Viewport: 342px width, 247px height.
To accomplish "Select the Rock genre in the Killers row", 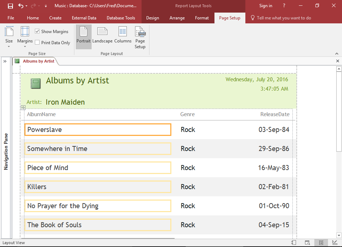I will tap(188, 187).
